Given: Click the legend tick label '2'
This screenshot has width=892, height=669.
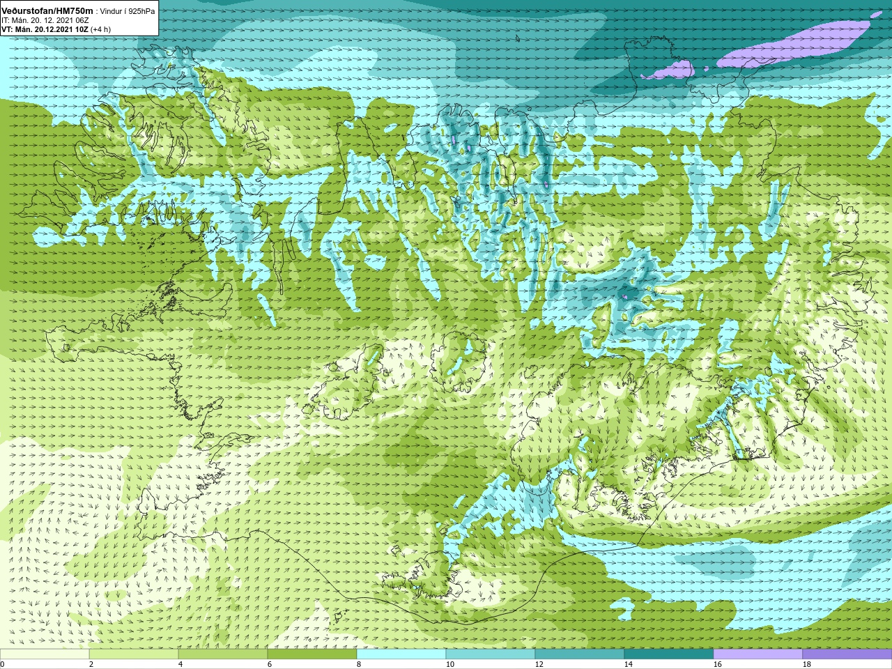Looking at the screenshot, I should [x=91, y=664].
